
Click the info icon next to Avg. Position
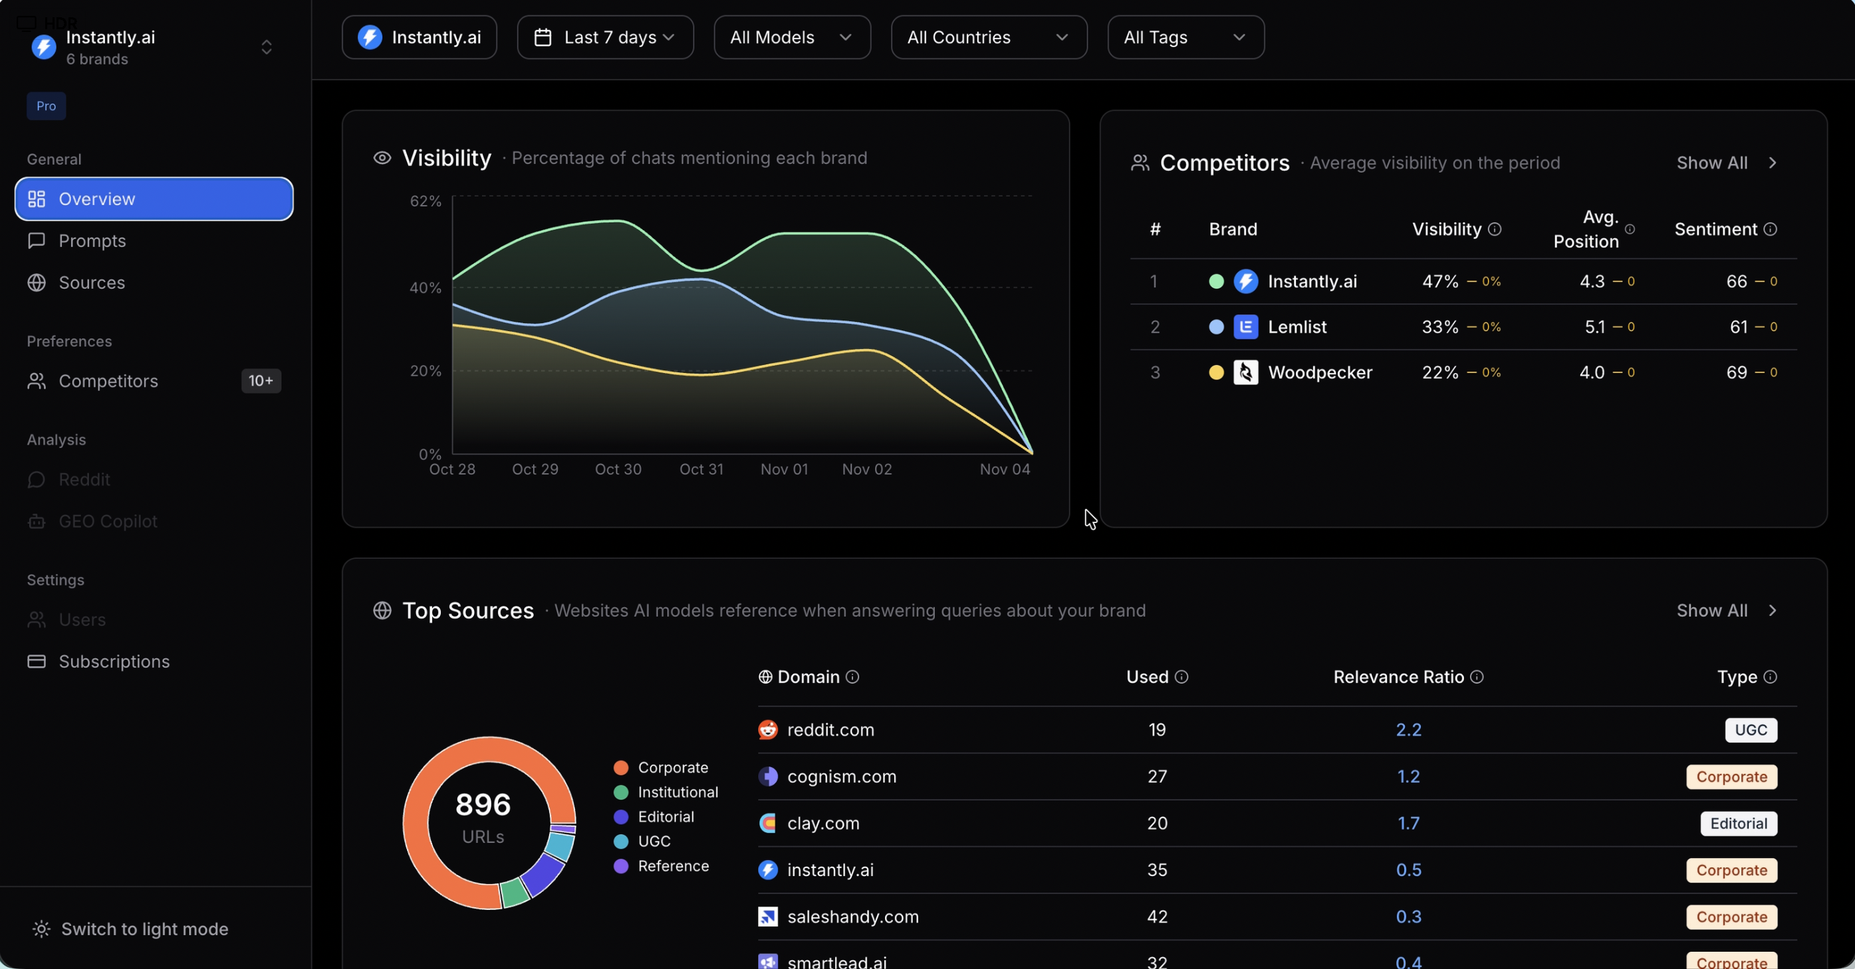tap(1630, 229)
